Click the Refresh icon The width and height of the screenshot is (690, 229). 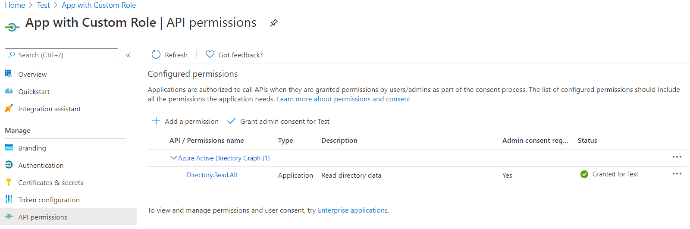point(156,55)
